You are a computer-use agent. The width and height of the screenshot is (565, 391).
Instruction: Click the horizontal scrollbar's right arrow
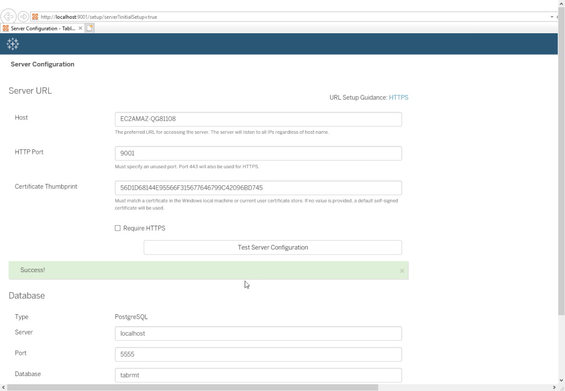554,387
